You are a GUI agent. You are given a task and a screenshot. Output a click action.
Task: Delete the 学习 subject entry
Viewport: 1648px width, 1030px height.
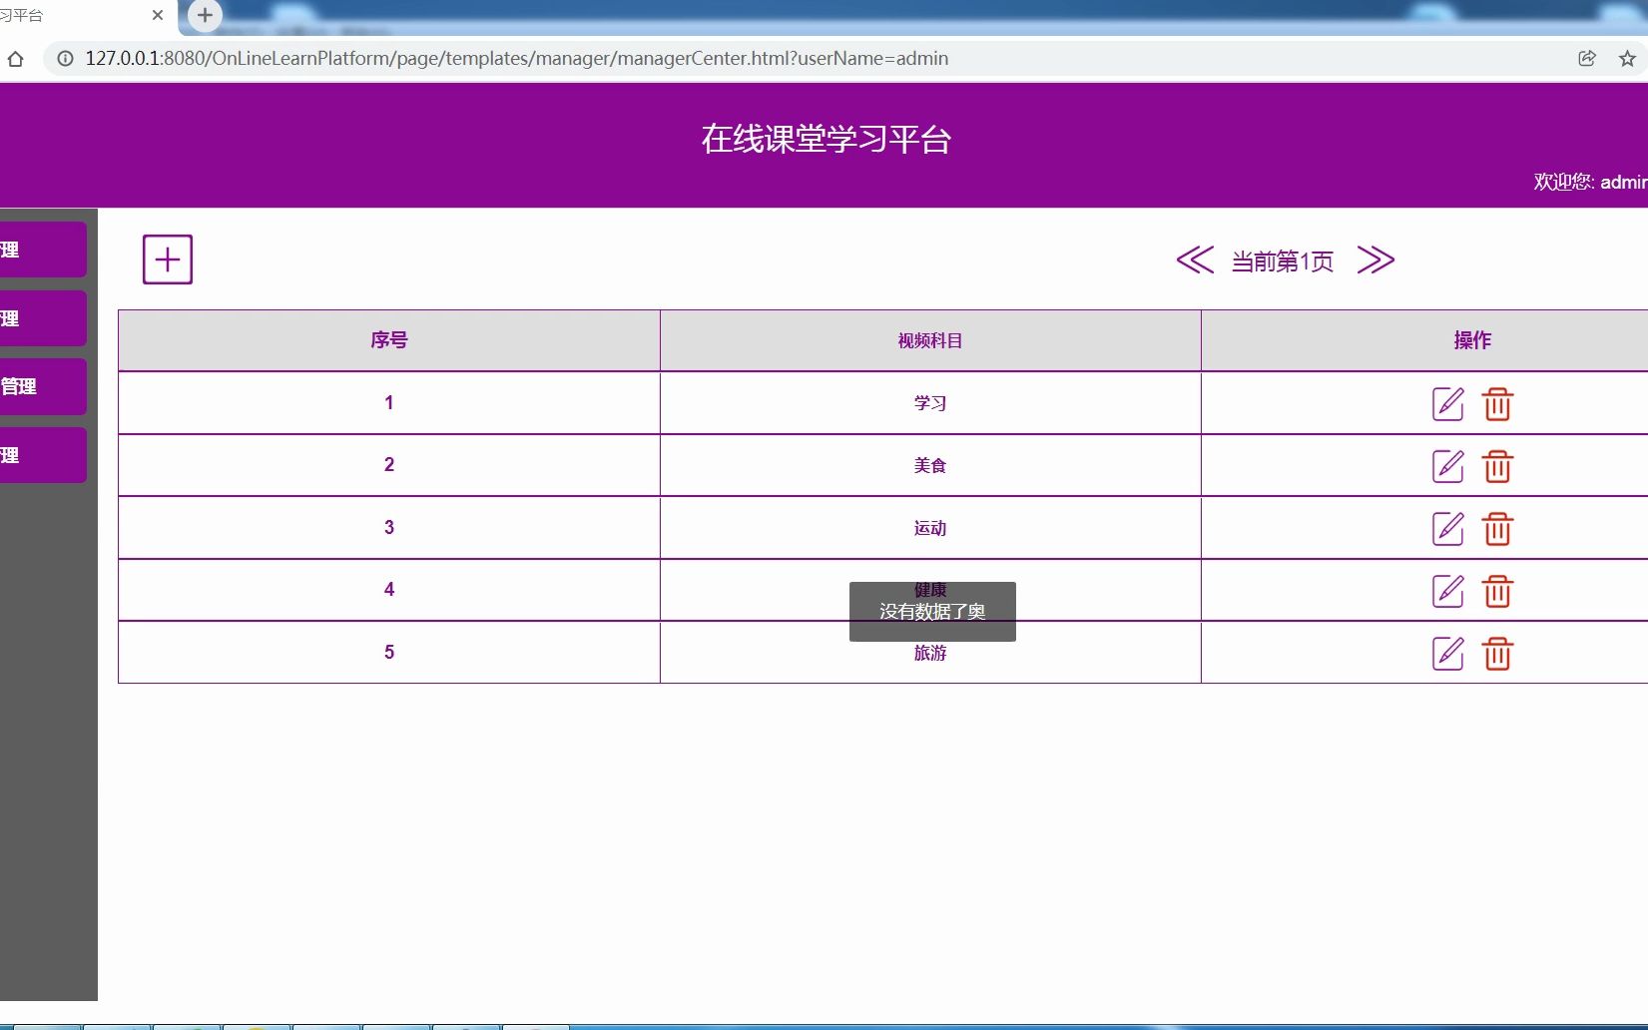click(x=1497, y=404)
